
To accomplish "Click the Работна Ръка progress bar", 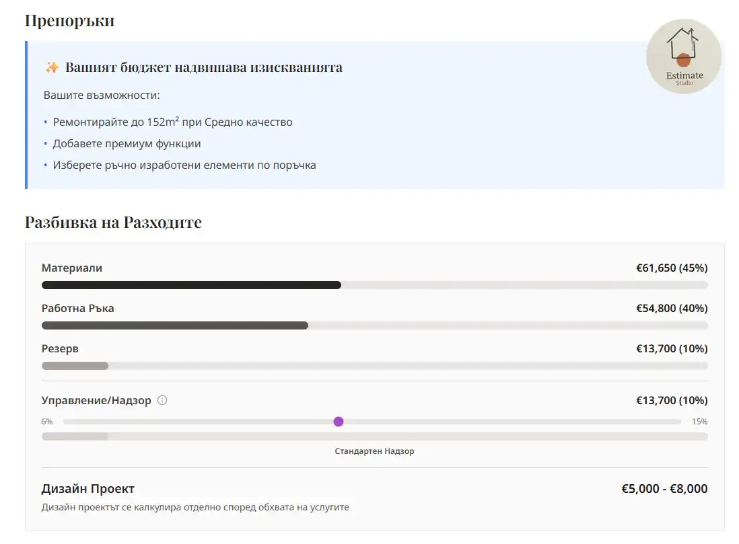I will pos(374,325).
